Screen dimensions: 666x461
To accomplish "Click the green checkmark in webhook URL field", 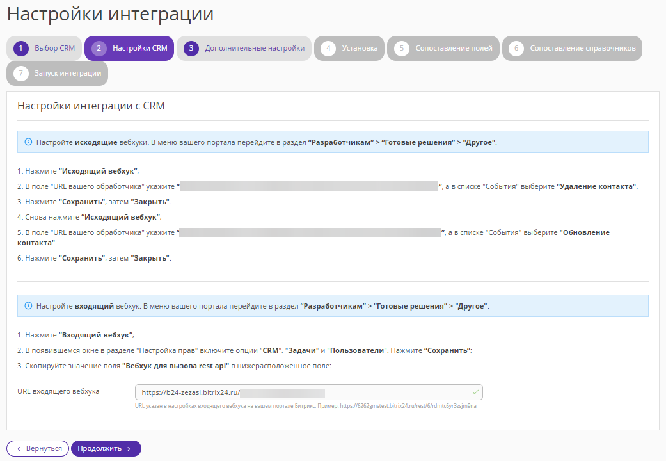I will (x=475, y=392).
